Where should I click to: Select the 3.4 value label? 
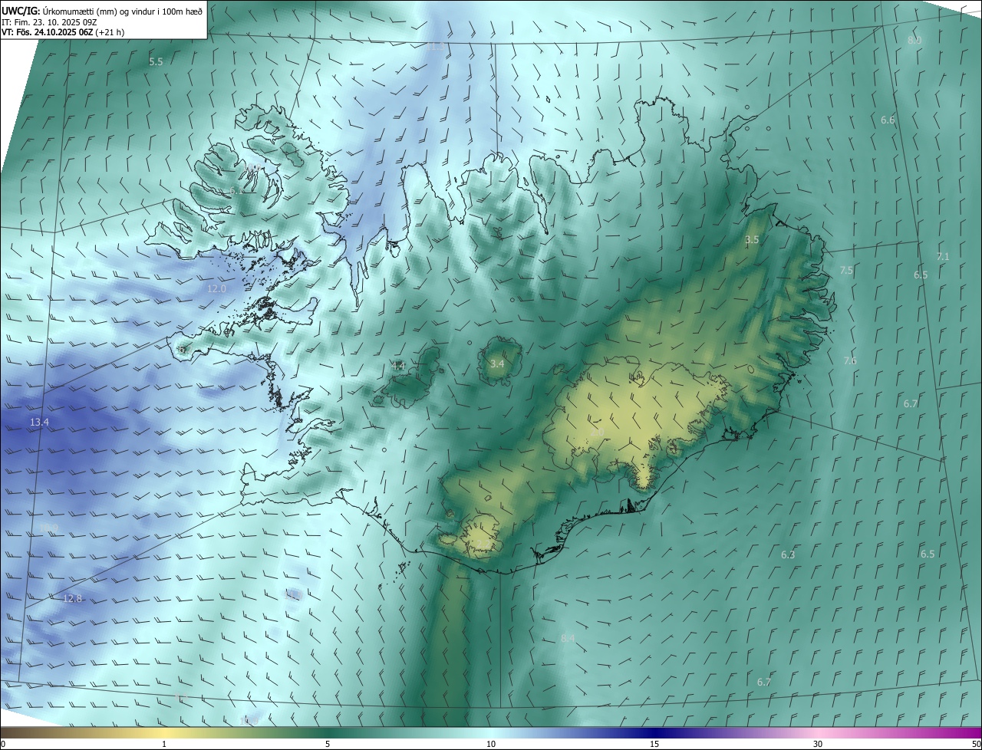497,363
